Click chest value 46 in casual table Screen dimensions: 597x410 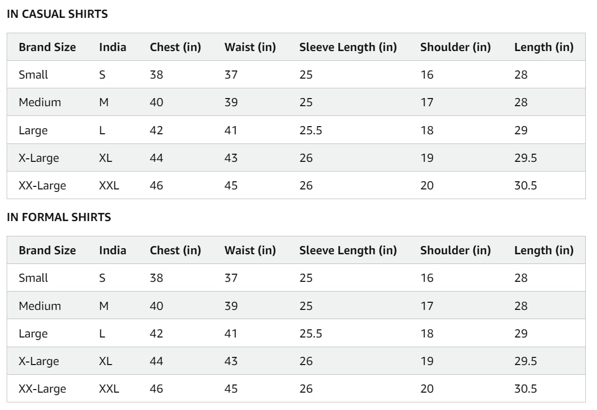[156, 185]
